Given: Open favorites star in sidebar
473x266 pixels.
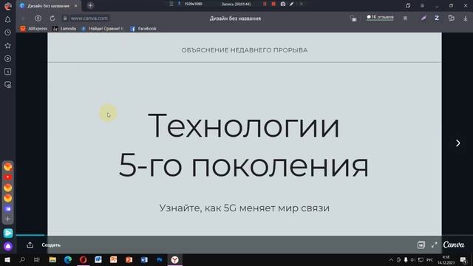Looking at the screenshot, I should tap(8, 46).
